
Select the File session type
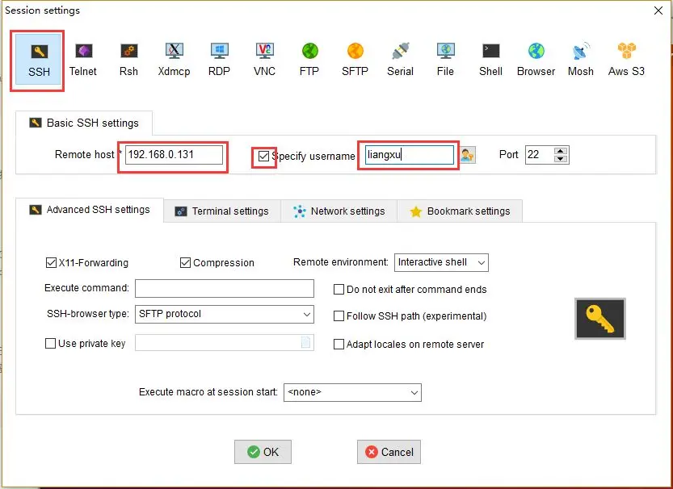click(x=445, y=60)
